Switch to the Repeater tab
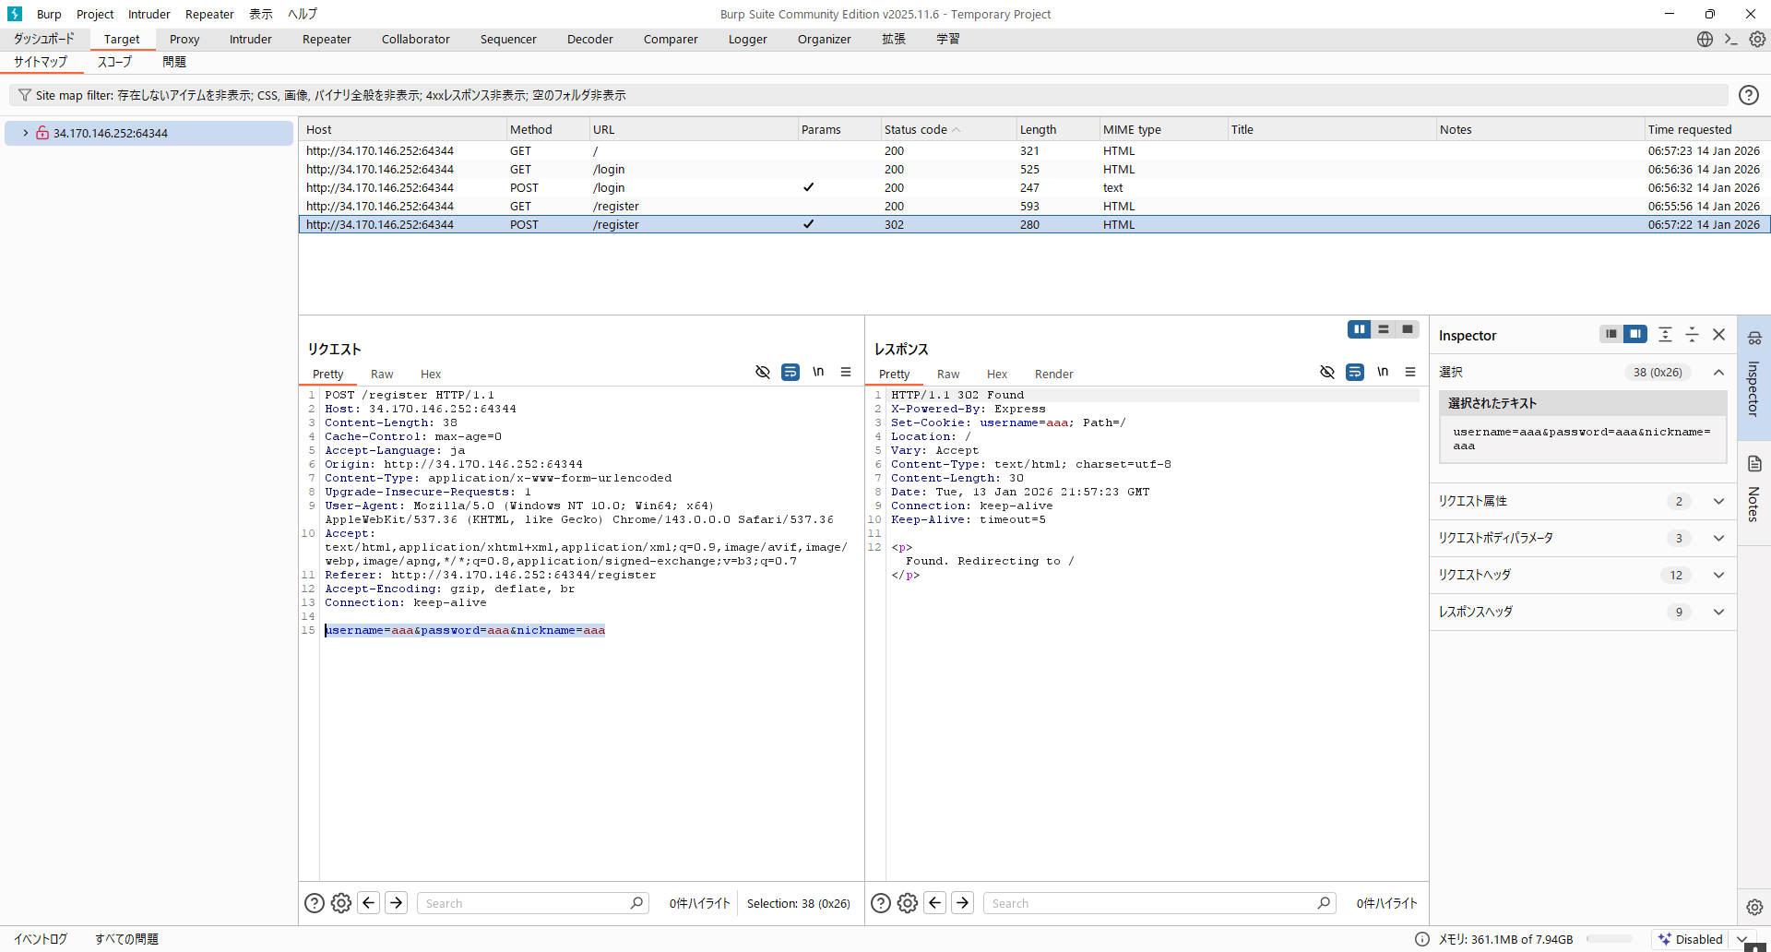Image resolution: width=1771 pixels, height=952 pixels. tap(327, 39)
